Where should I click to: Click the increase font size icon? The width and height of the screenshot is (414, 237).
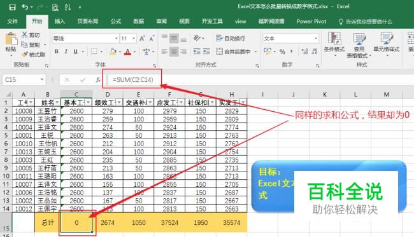pos(142,39)
